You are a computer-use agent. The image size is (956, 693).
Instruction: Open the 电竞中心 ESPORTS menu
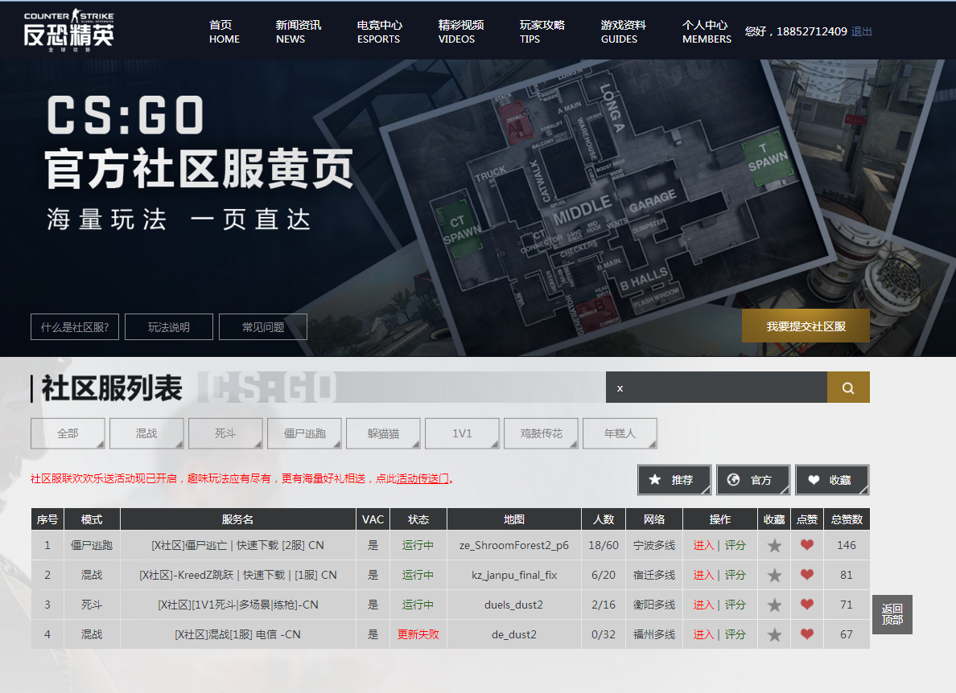click(378, 31)
